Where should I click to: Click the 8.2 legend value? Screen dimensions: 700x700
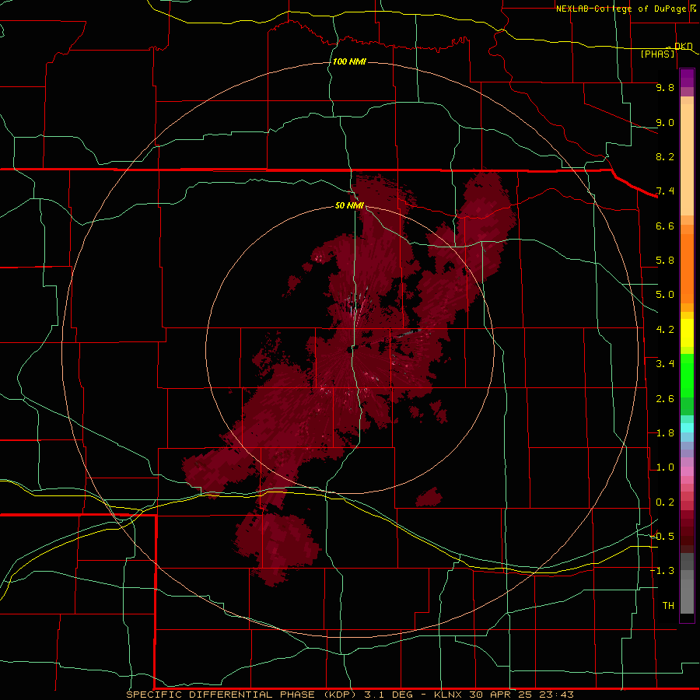(665, 156)
